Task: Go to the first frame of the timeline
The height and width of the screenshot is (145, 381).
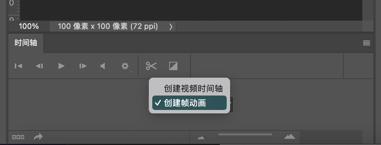Action: (x=19, y=66)
